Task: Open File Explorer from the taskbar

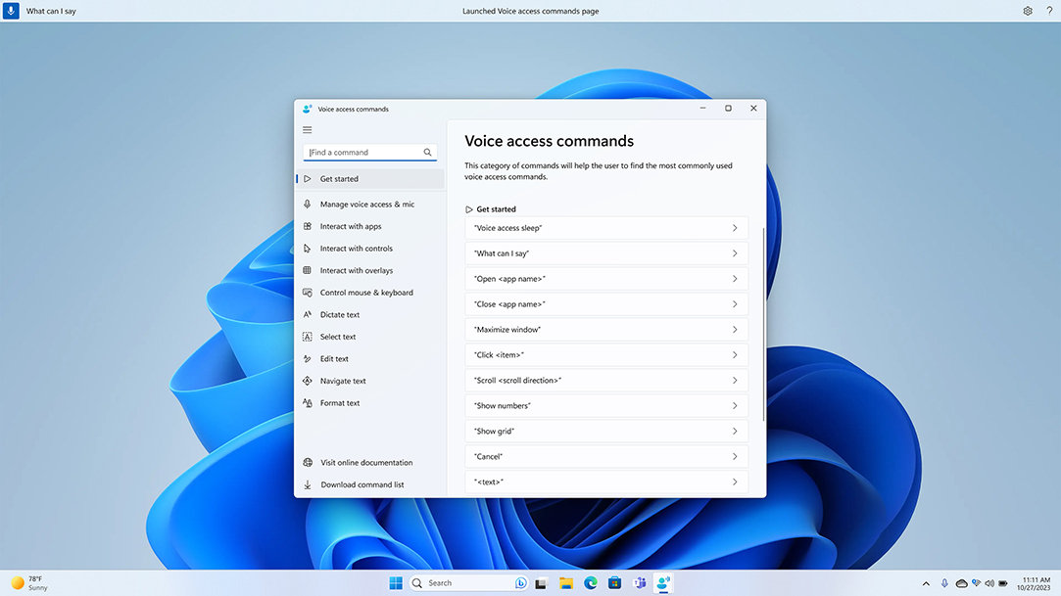Action: click(x=566, y=583)
